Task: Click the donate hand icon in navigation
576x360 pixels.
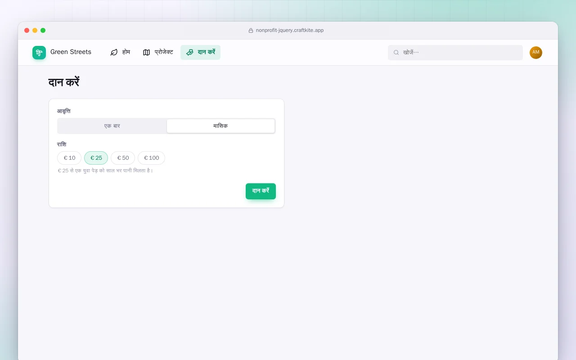Action: tap(190, 52)
